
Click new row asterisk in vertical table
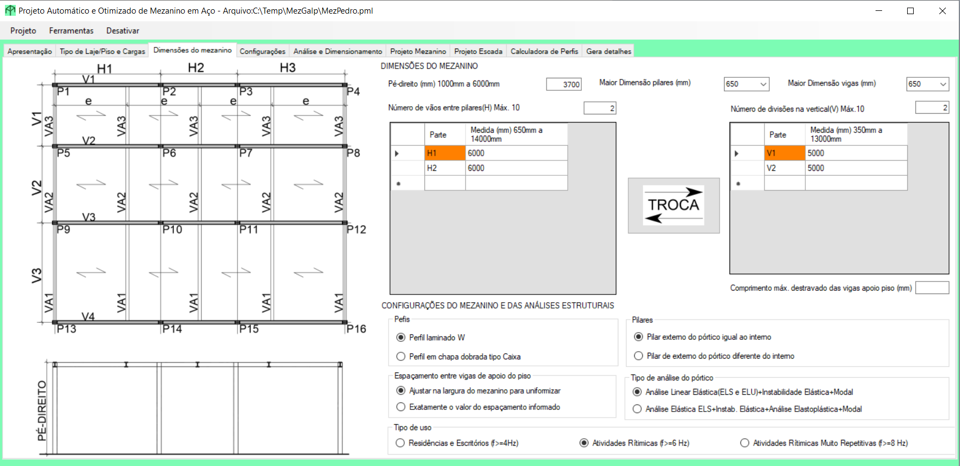click(738, 184)
